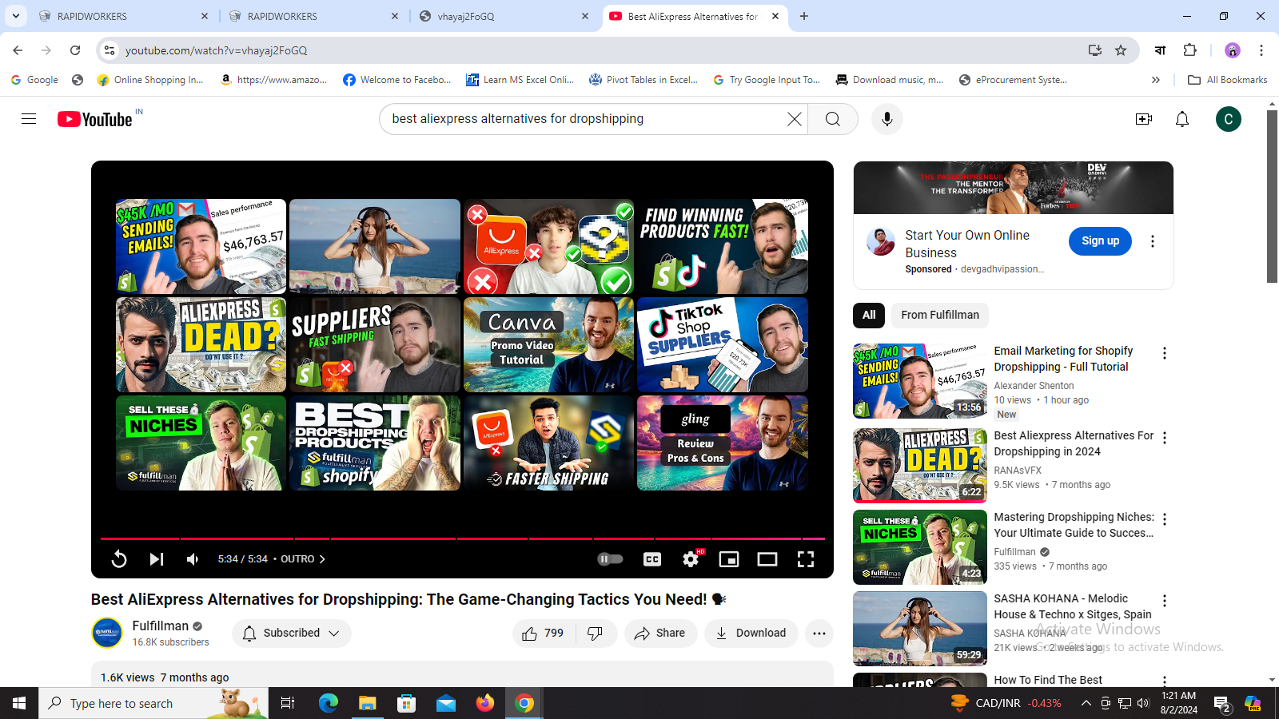The image size is (1279, 719).
Task: Open Windows Start menu
Action: tap(19, 703)
